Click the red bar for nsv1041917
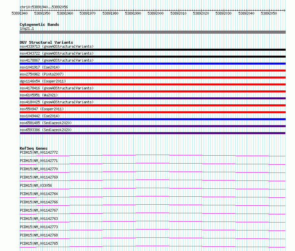The height and width of the screenshot is (251, 295). click(x=152, y=71)
